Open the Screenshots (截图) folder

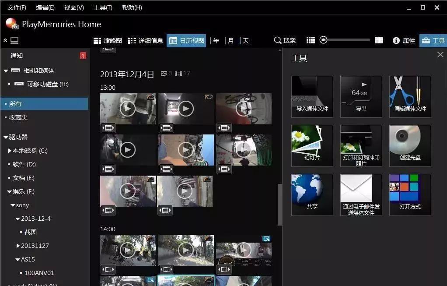[31, 232]
